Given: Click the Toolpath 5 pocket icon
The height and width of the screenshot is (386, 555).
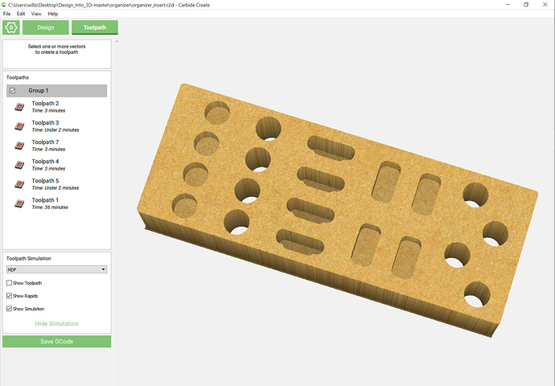Looking at the screenshot, I should pos(19,184).
